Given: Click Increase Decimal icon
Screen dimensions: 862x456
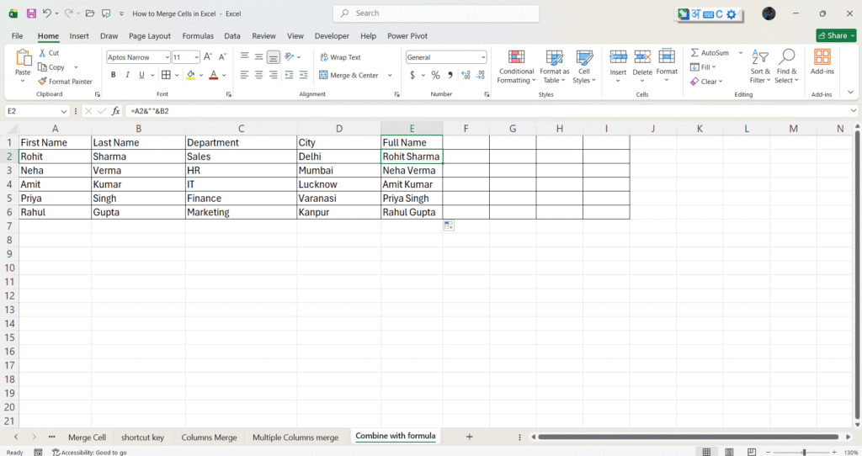Looking at the screenshot, I should point(466,75).
